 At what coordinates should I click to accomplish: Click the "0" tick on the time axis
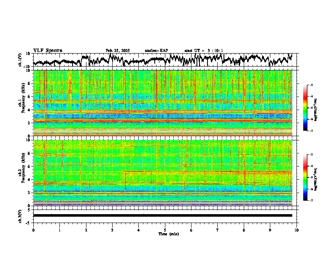tap(33, 230)
